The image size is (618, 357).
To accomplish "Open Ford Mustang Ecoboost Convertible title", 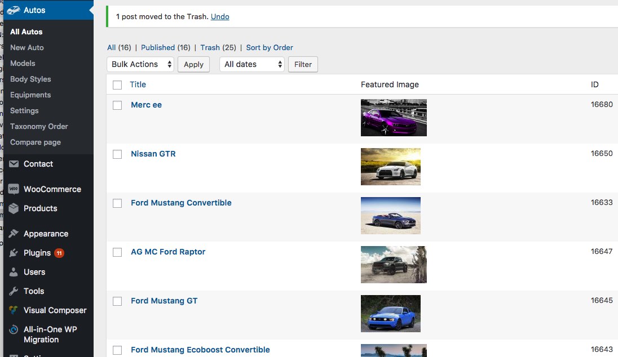I will [200, 350].
